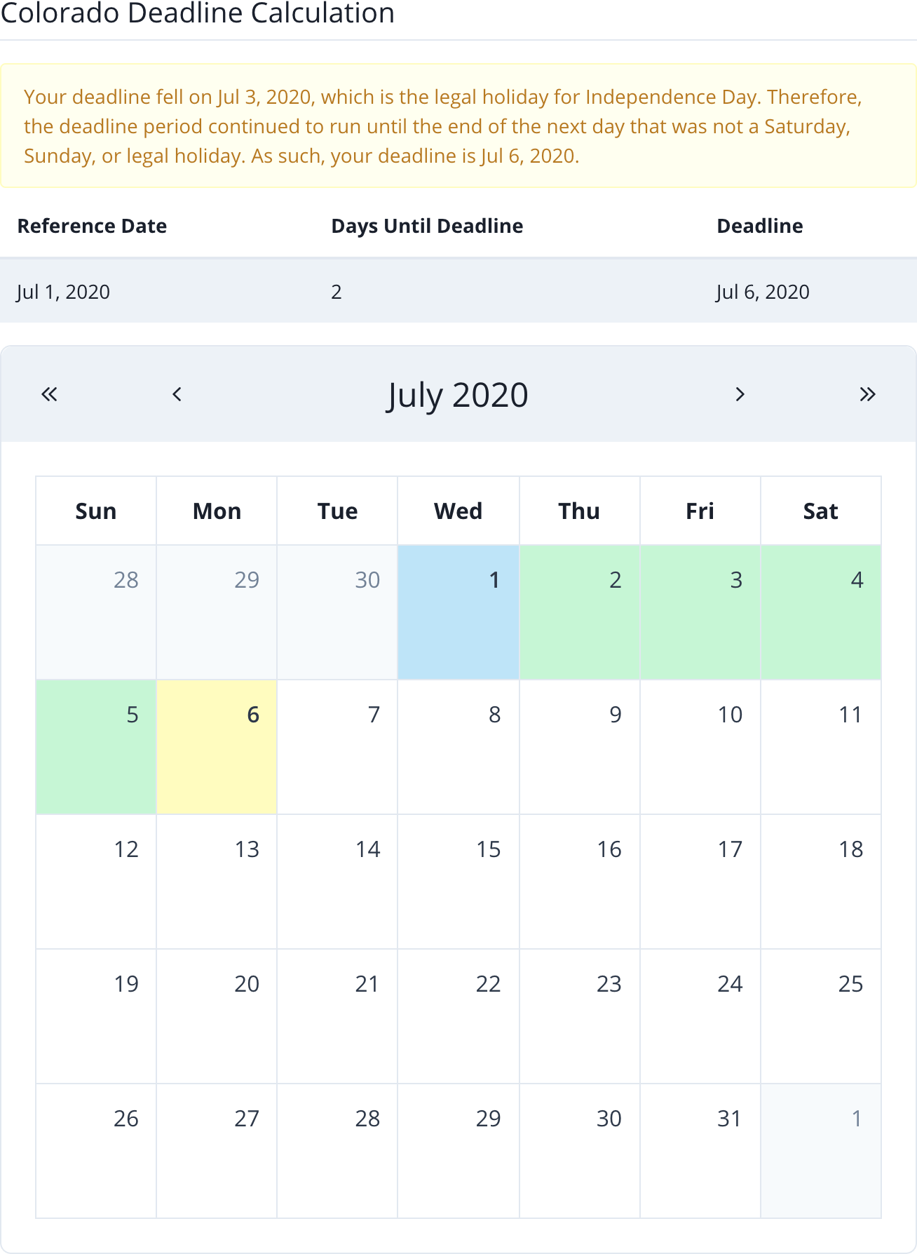Click the yellow holiday warning message box
Image resolution: width=917 pixels, height=1254 pixels.
pyautogui.click(x=458, y=126)
